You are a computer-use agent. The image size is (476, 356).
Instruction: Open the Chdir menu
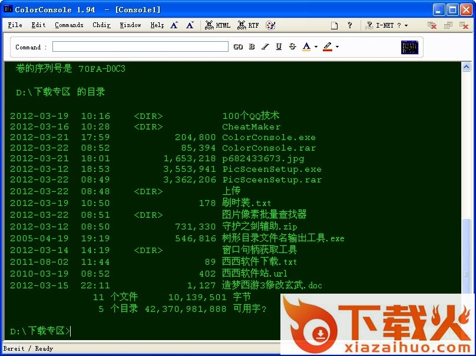(101, 25)
